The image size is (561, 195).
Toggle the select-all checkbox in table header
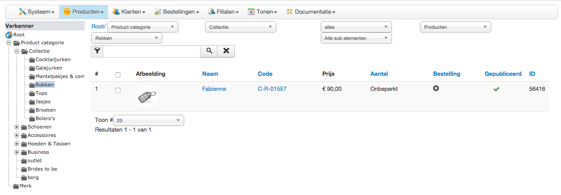tap(118, 75)
